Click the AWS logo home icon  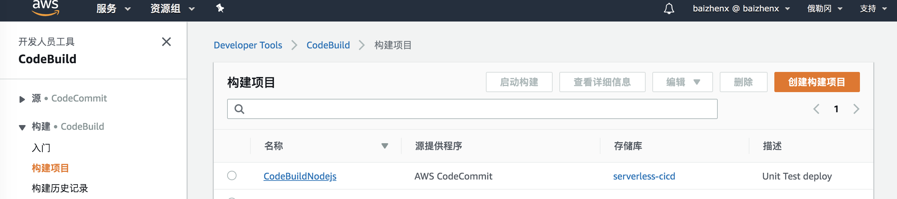point(45,8)
